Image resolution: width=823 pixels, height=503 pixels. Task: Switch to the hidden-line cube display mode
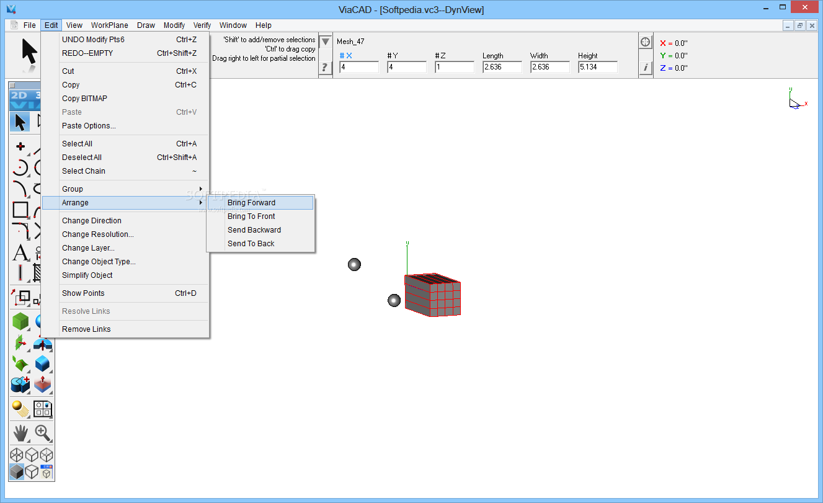pyautogui.click(x=32, y=472)
